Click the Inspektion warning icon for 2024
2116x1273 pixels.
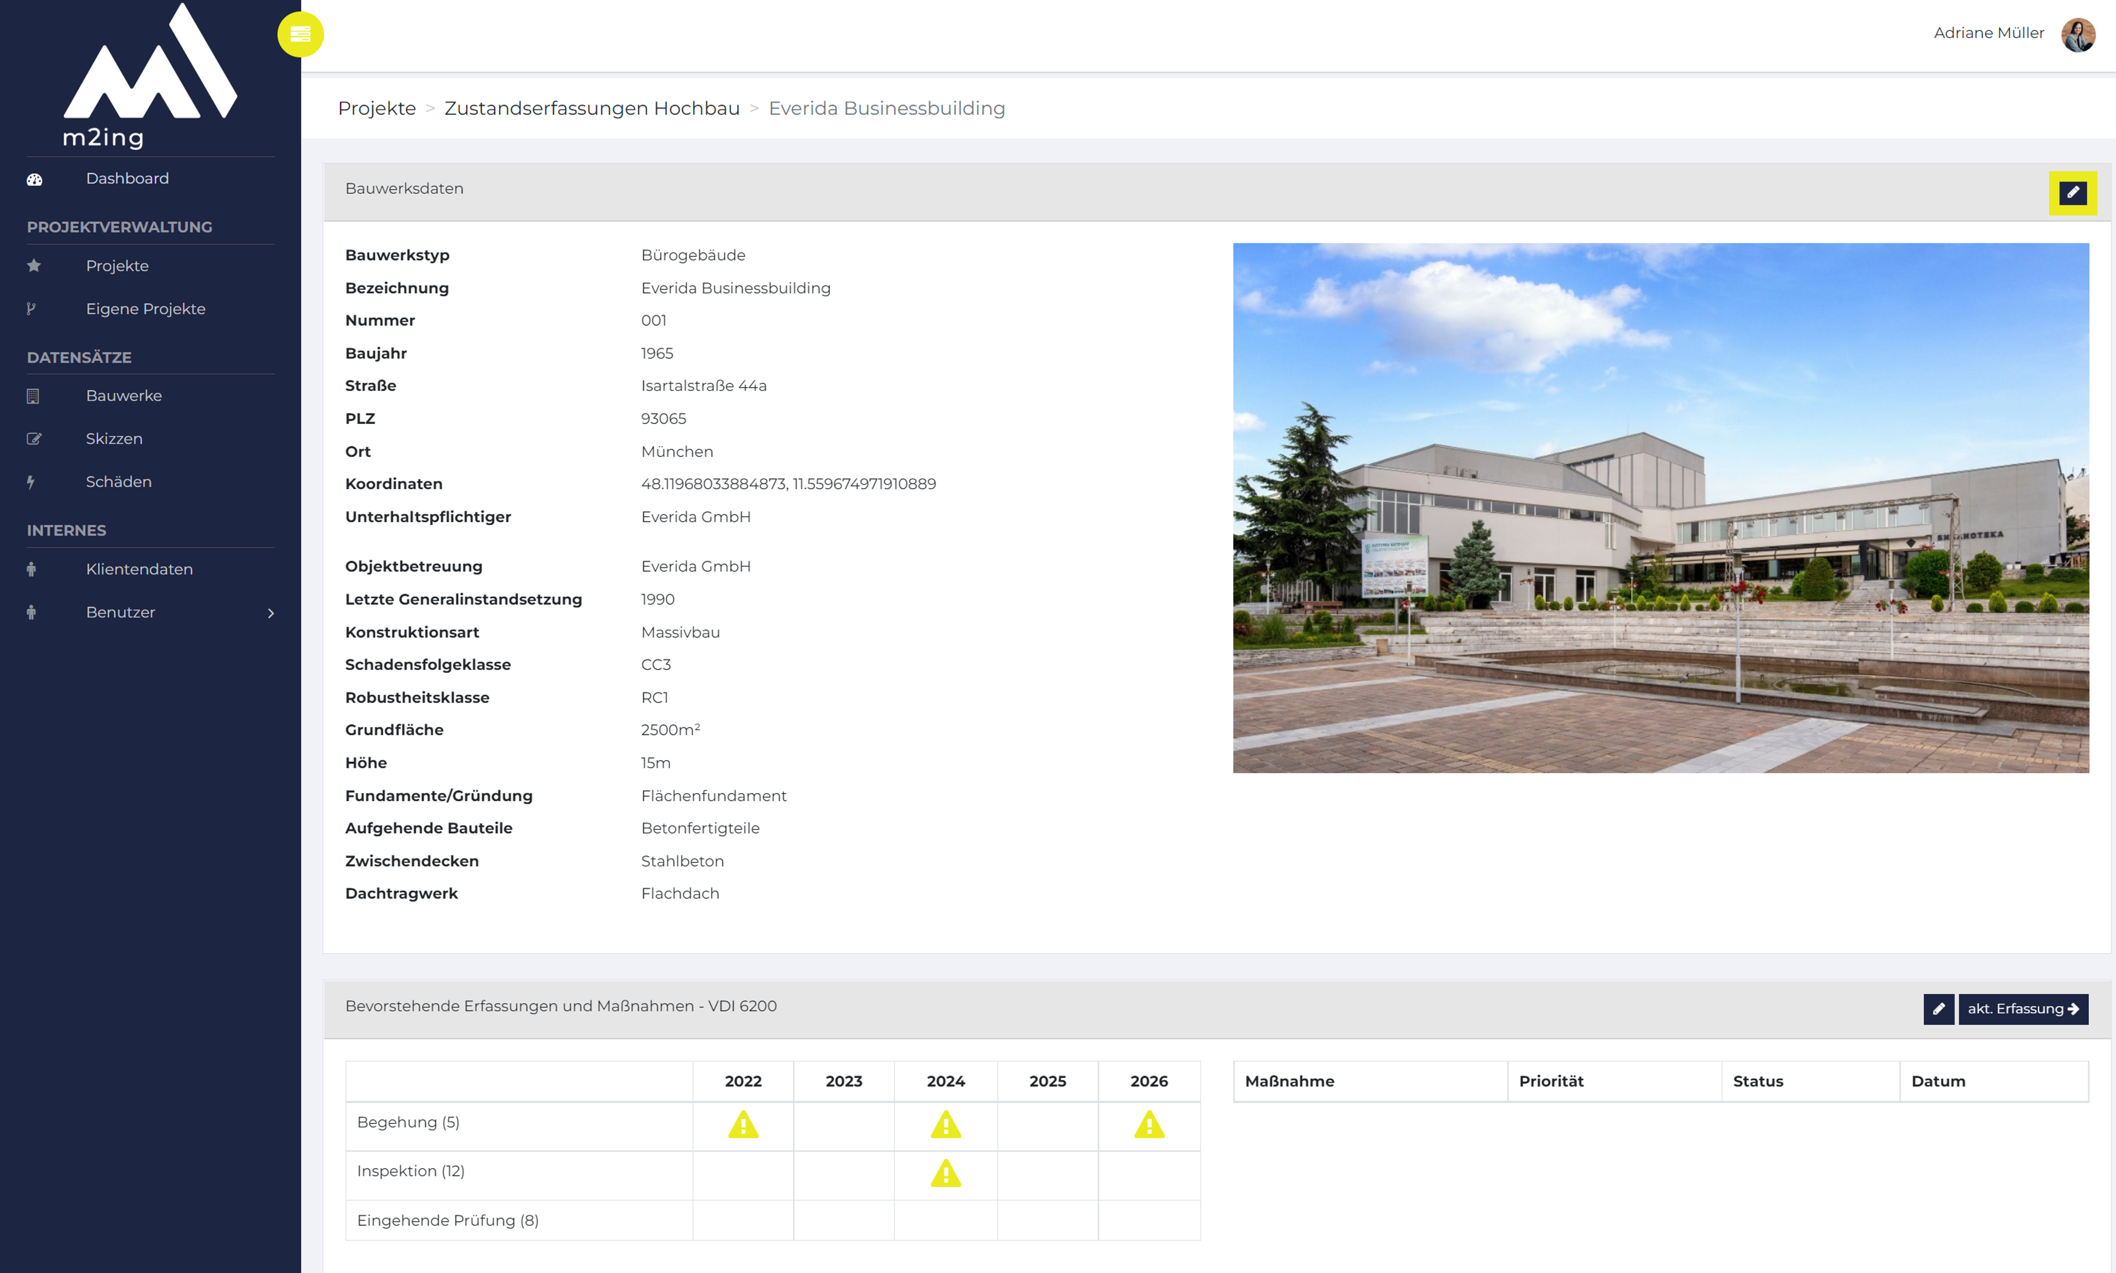945,1174
